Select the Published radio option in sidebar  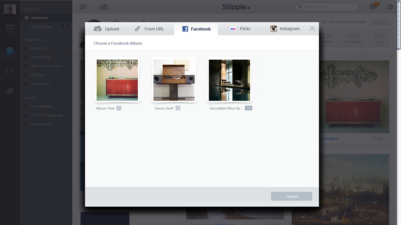(26, 18)
